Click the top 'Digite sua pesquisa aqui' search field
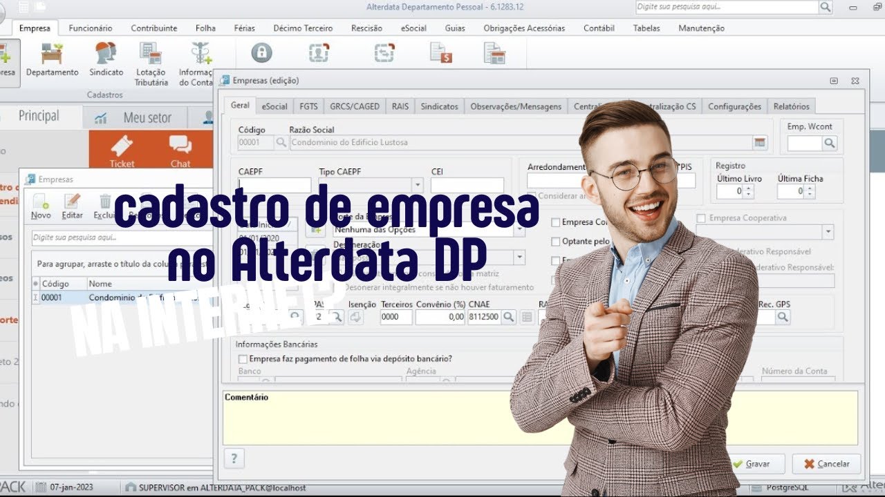885x497 pixels. [727, 7]
